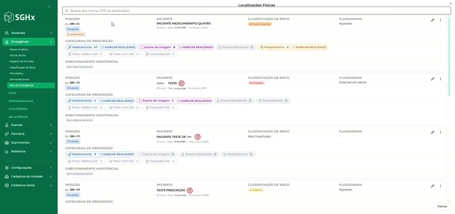
Task: Close the Localizações Físicas dialog with X
Action: (451, 3)
